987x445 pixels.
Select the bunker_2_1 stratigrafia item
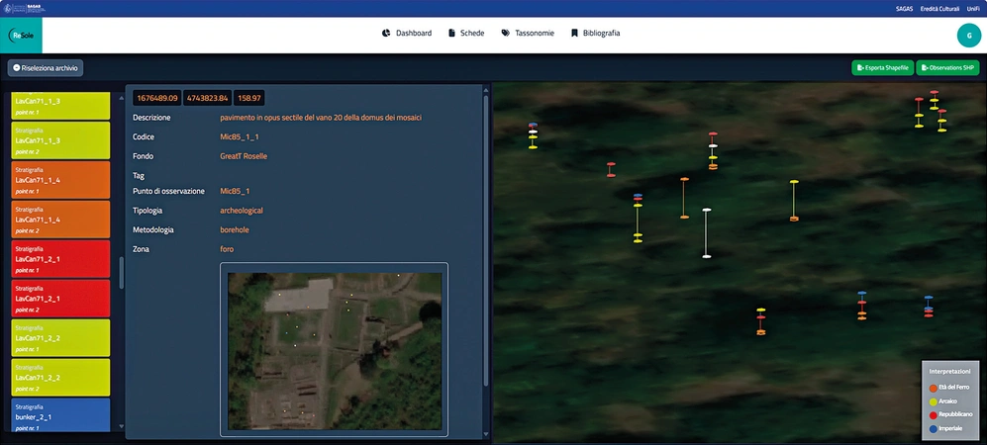pos(60,414)
